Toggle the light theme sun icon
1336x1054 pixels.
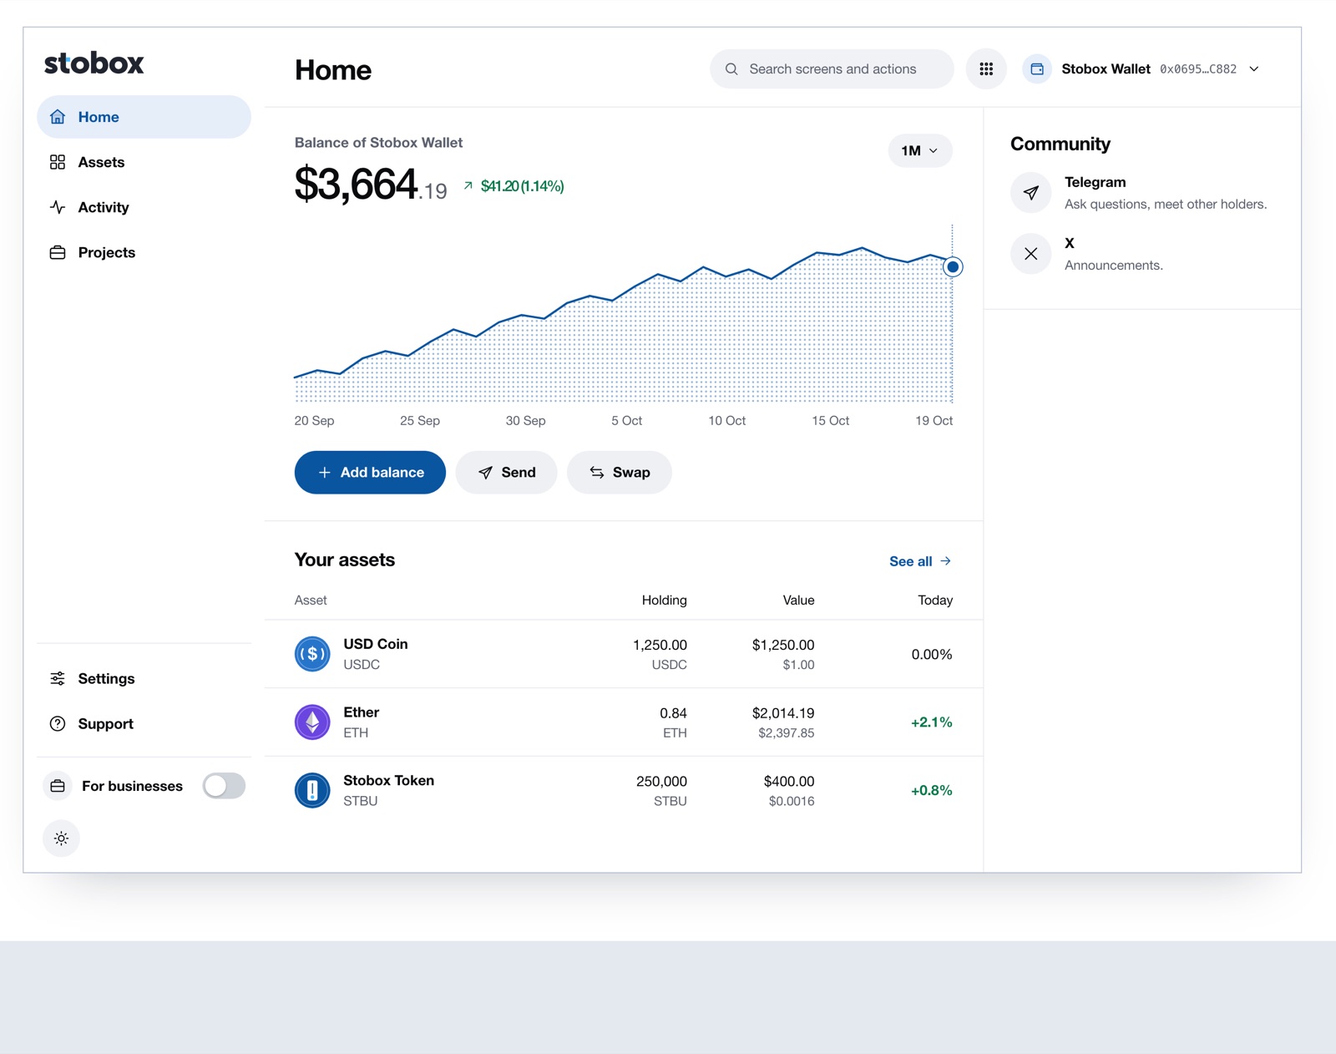pos(61,839)
